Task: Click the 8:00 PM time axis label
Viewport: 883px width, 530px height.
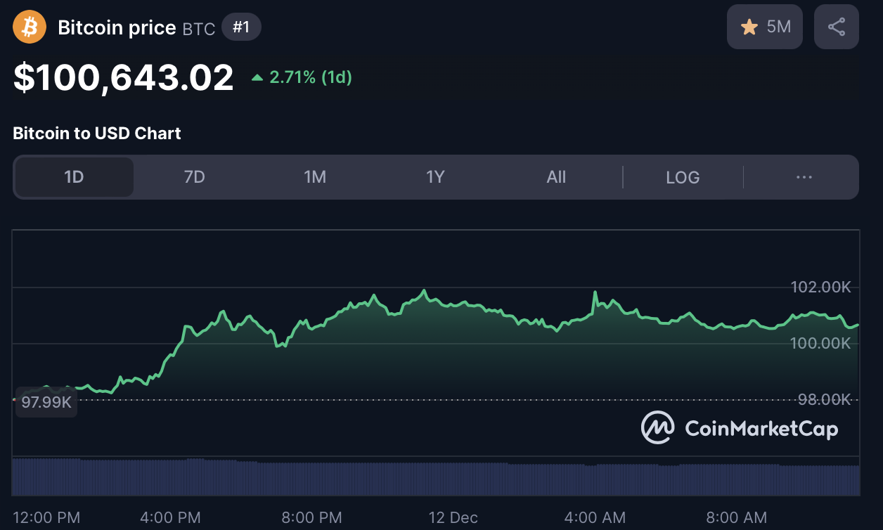Action: 311,518
